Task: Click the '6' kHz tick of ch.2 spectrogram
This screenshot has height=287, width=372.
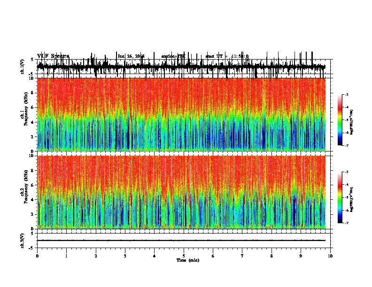Action: 33,185
